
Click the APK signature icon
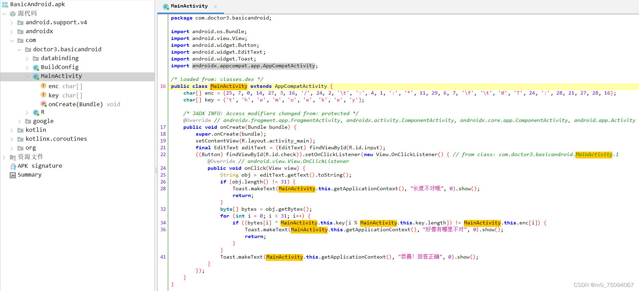(x=13, y=166)
